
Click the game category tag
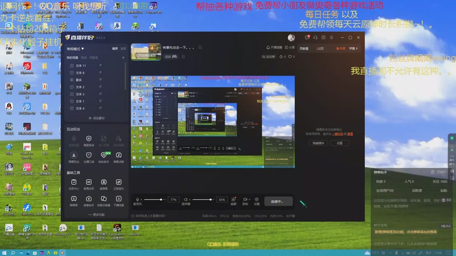171,56
